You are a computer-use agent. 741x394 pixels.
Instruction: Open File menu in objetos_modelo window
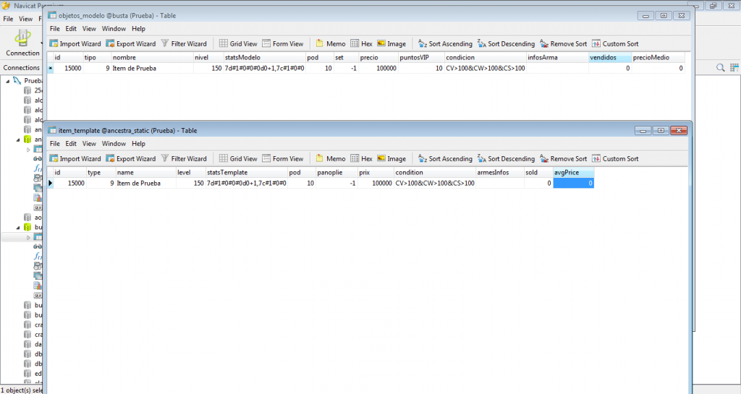[x=55, y=29]
